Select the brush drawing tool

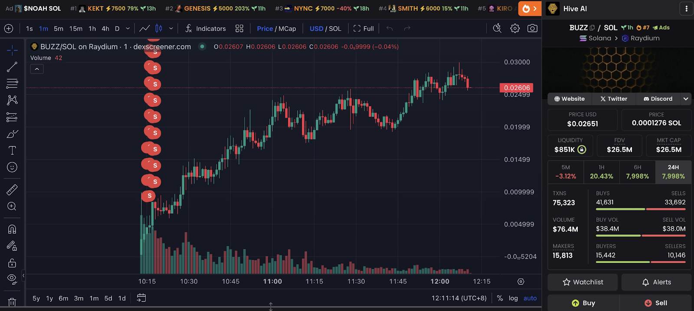click(x=12, y=134)
